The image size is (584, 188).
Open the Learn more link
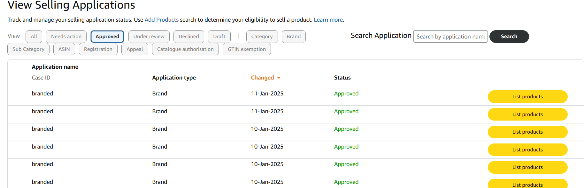tap(328, 20)
